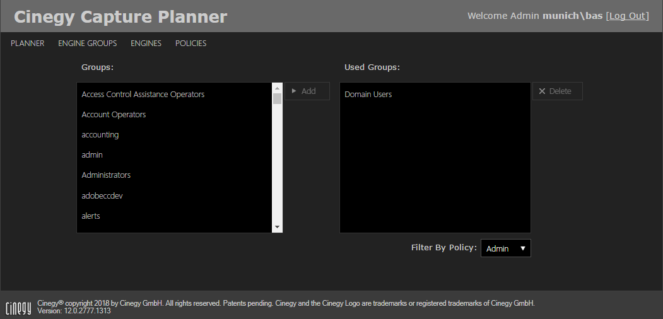Open the ENGINES menu item

tap(146, 43)
